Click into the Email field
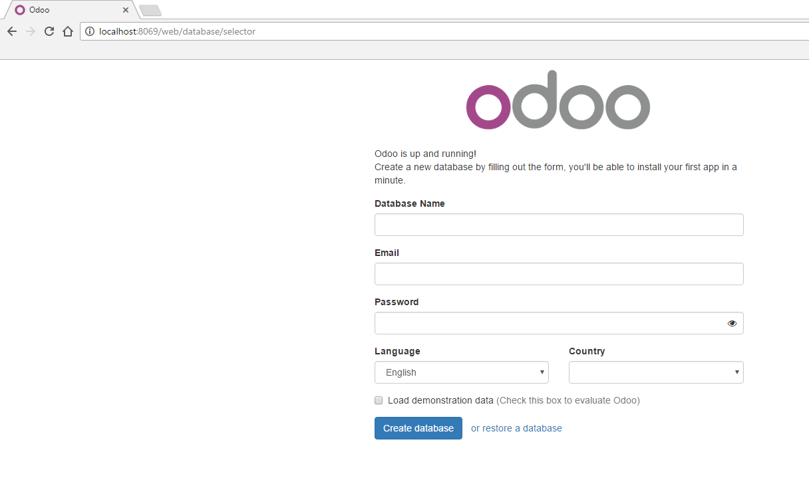809x492 pixels. (x=559, y=274)
